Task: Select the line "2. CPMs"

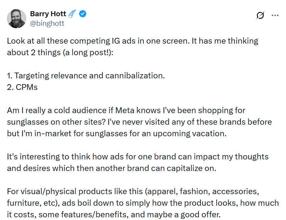Action: (22, 87)
